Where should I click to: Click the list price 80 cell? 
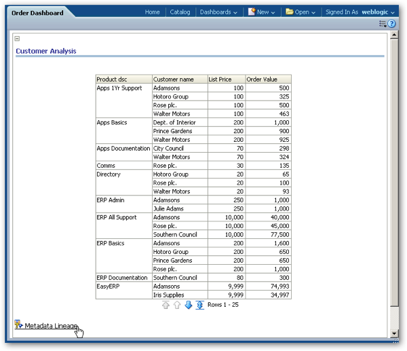coord(227,278)
